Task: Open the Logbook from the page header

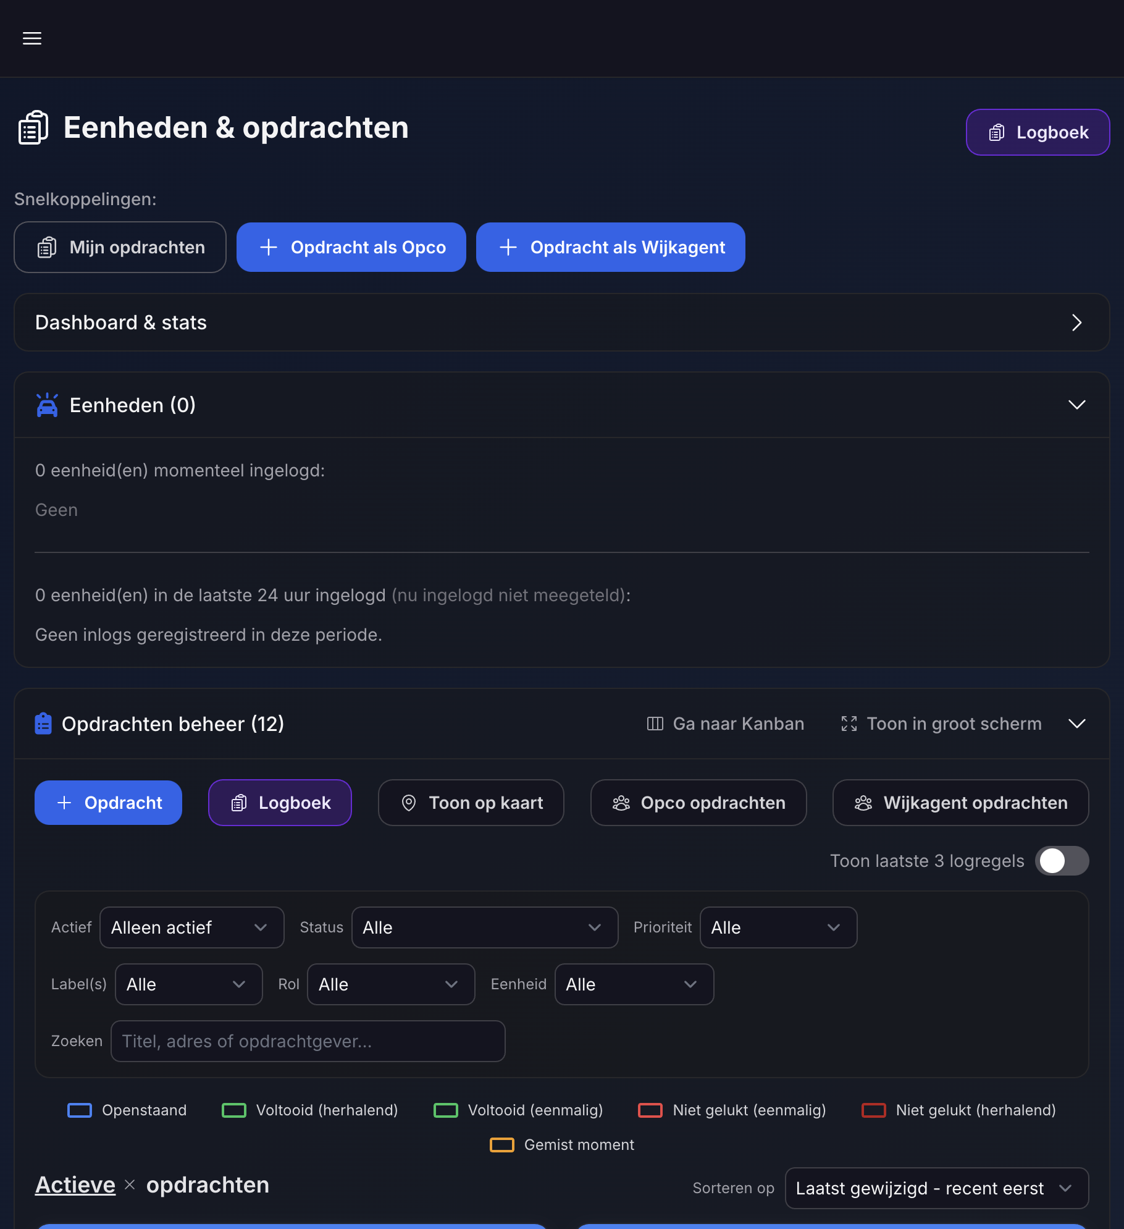Action: 1038,132
